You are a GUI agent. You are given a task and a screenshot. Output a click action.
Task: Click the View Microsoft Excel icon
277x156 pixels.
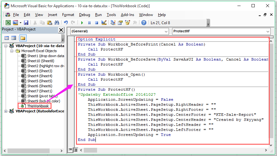tap(8, 23)
